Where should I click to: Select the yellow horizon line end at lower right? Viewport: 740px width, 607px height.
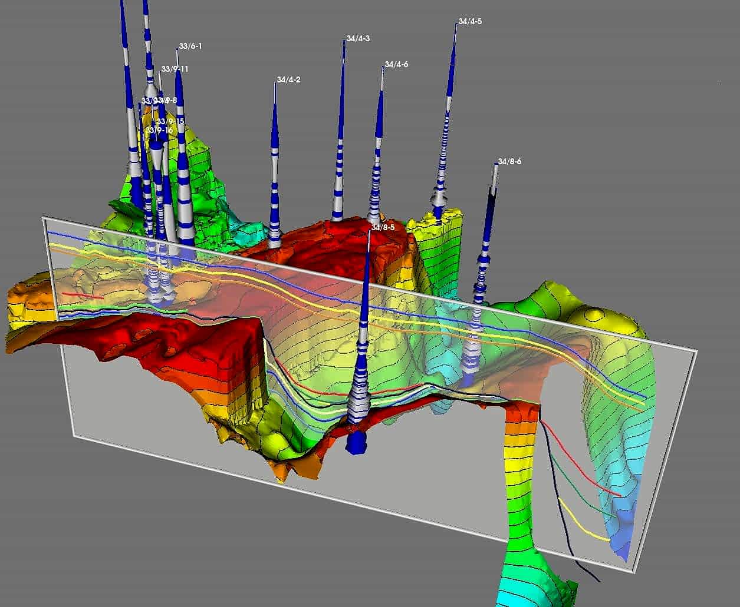click(600, 536)
